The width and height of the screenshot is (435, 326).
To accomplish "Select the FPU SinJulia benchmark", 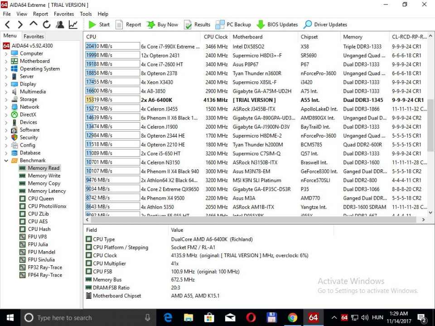I will (x=41, y=260).
